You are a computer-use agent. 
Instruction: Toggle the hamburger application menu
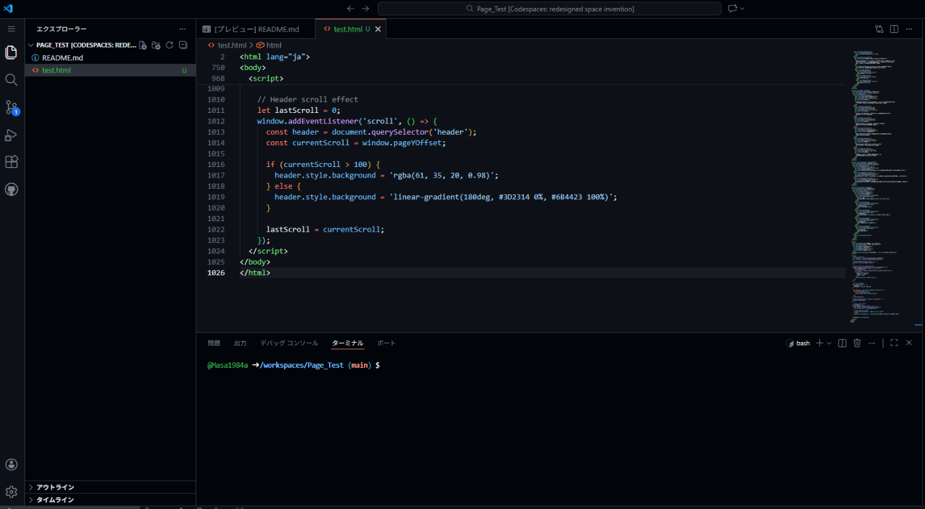pos(11,29)
